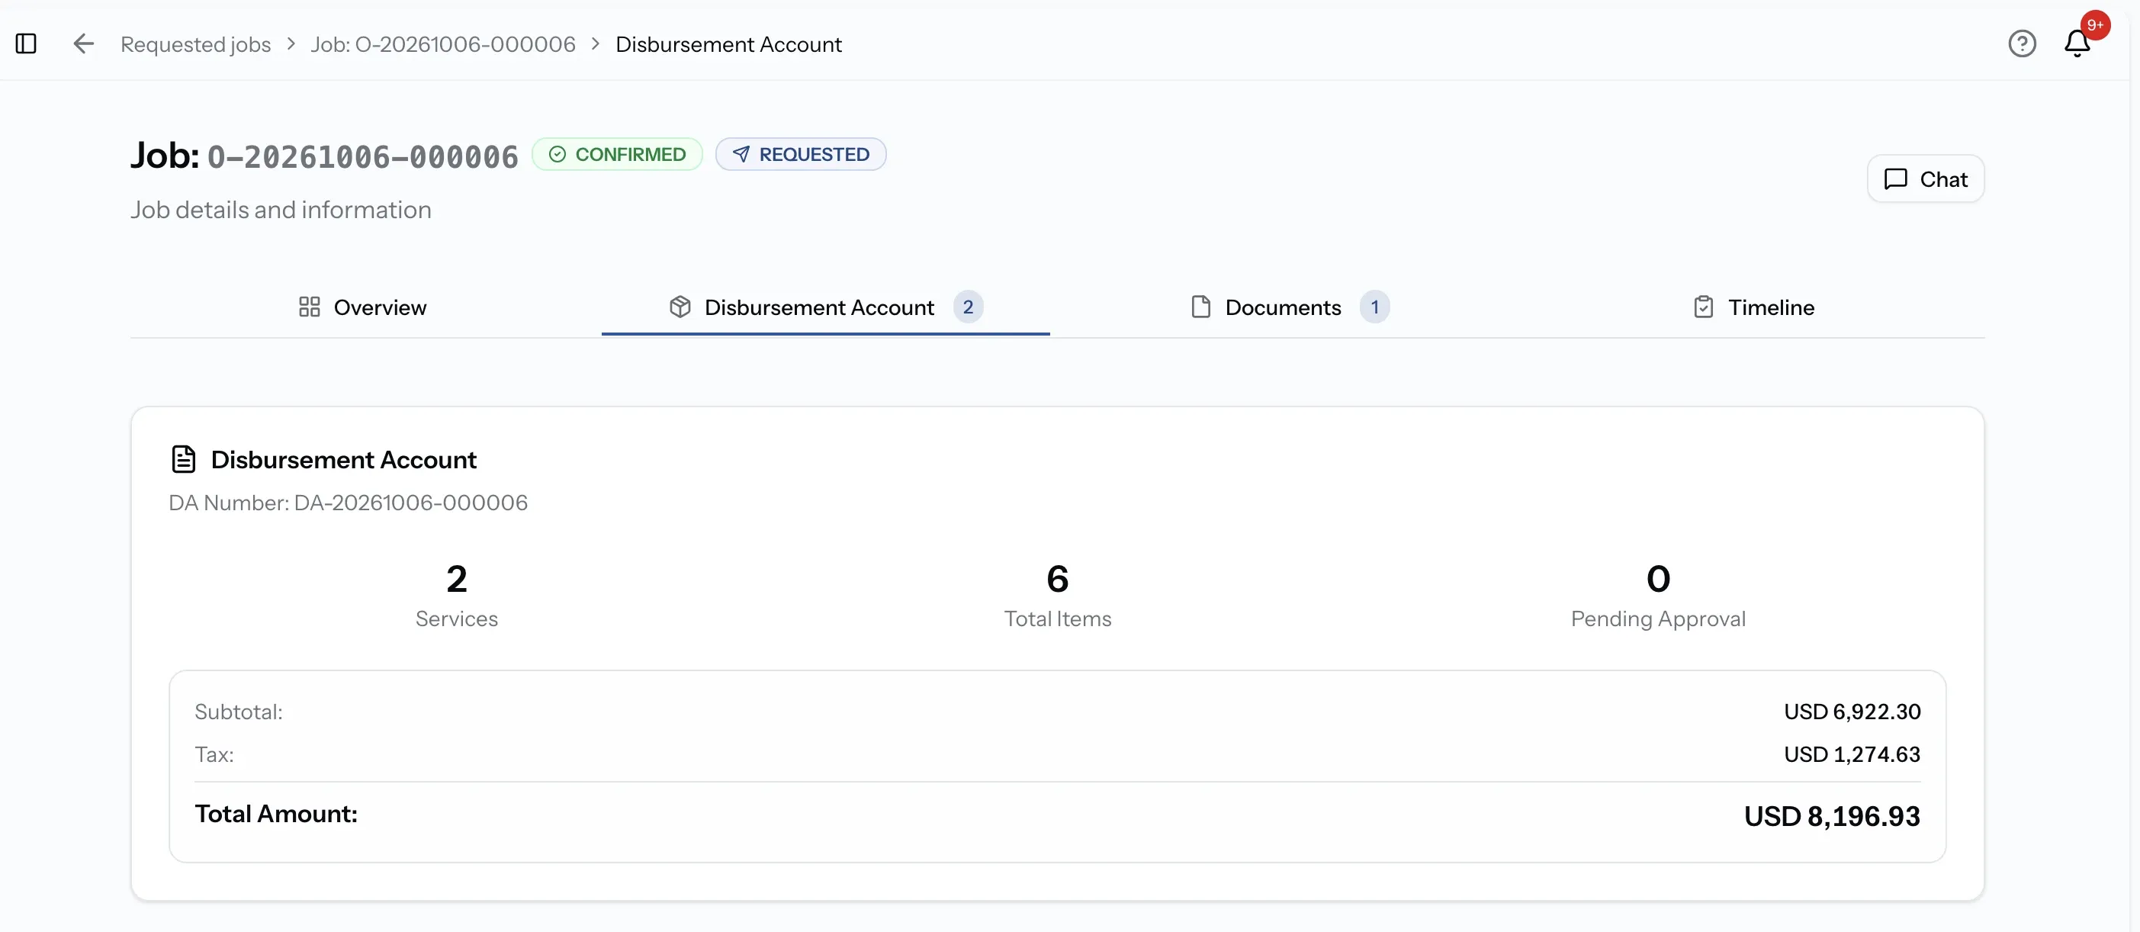Click the Job details and information subtitle
Viewport: 2140px width, 932px height.
281,211
